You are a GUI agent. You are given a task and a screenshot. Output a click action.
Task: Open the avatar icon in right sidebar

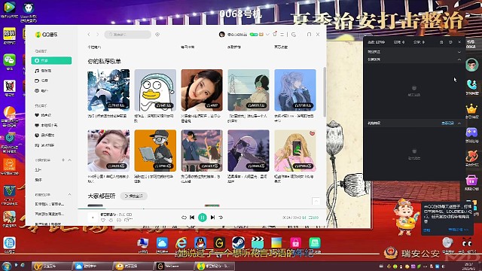click(472, 65)
